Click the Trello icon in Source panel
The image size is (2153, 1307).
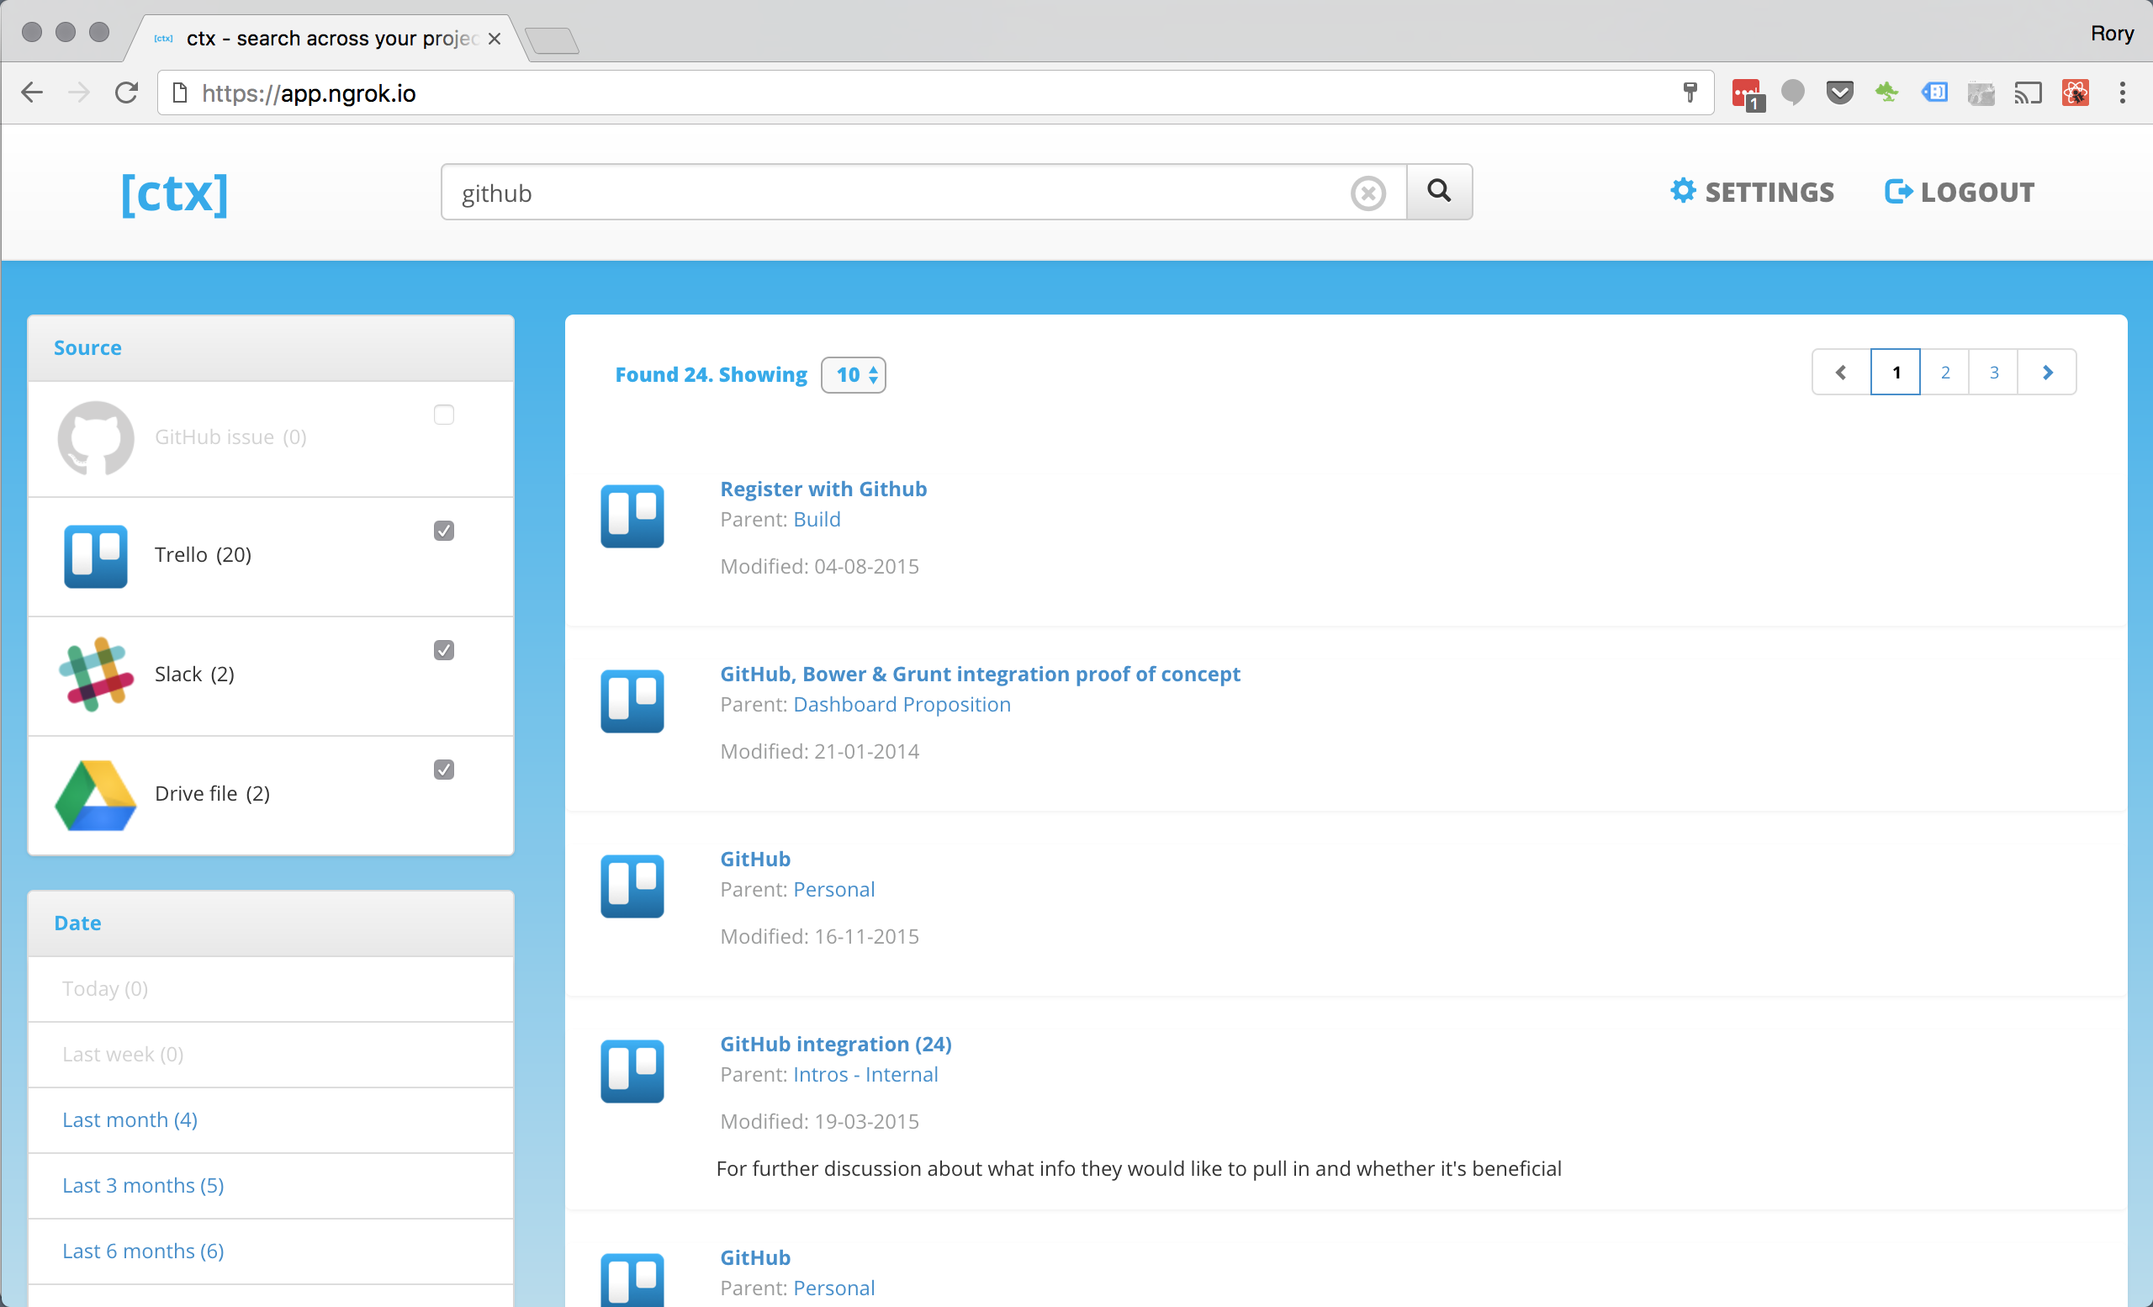[x=96, y=556]
